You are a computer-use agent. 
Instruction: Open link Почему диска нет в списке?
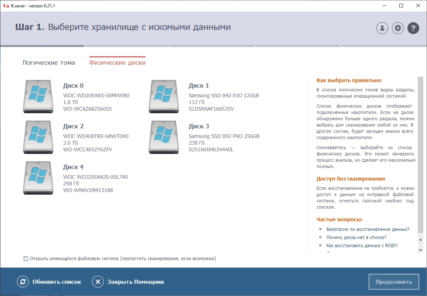tap(356, 237)
